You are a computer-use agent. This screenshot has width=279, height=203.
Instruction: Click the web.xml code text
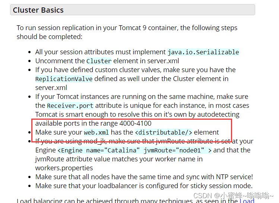(96, 132)
